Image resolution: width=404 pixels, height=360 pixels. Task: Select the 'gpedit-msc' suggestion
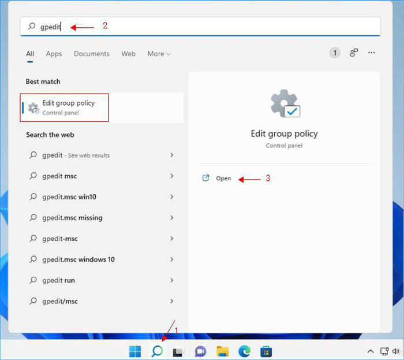(x=102, y=239)
